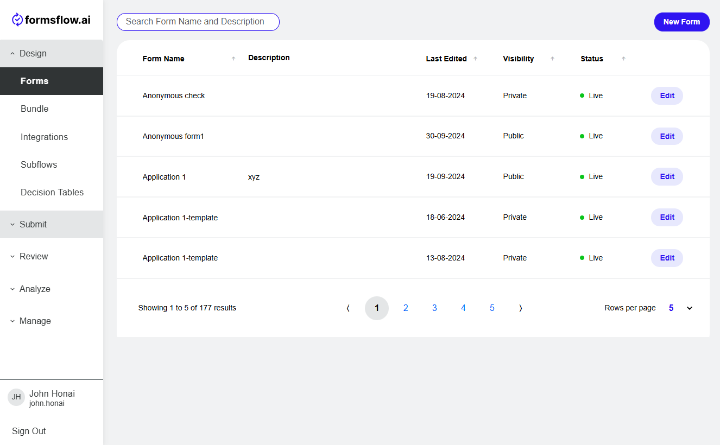Sort by Last Edited using its arrow icon
The height and width of the screenshot is (445, 720).
(475, 59)
